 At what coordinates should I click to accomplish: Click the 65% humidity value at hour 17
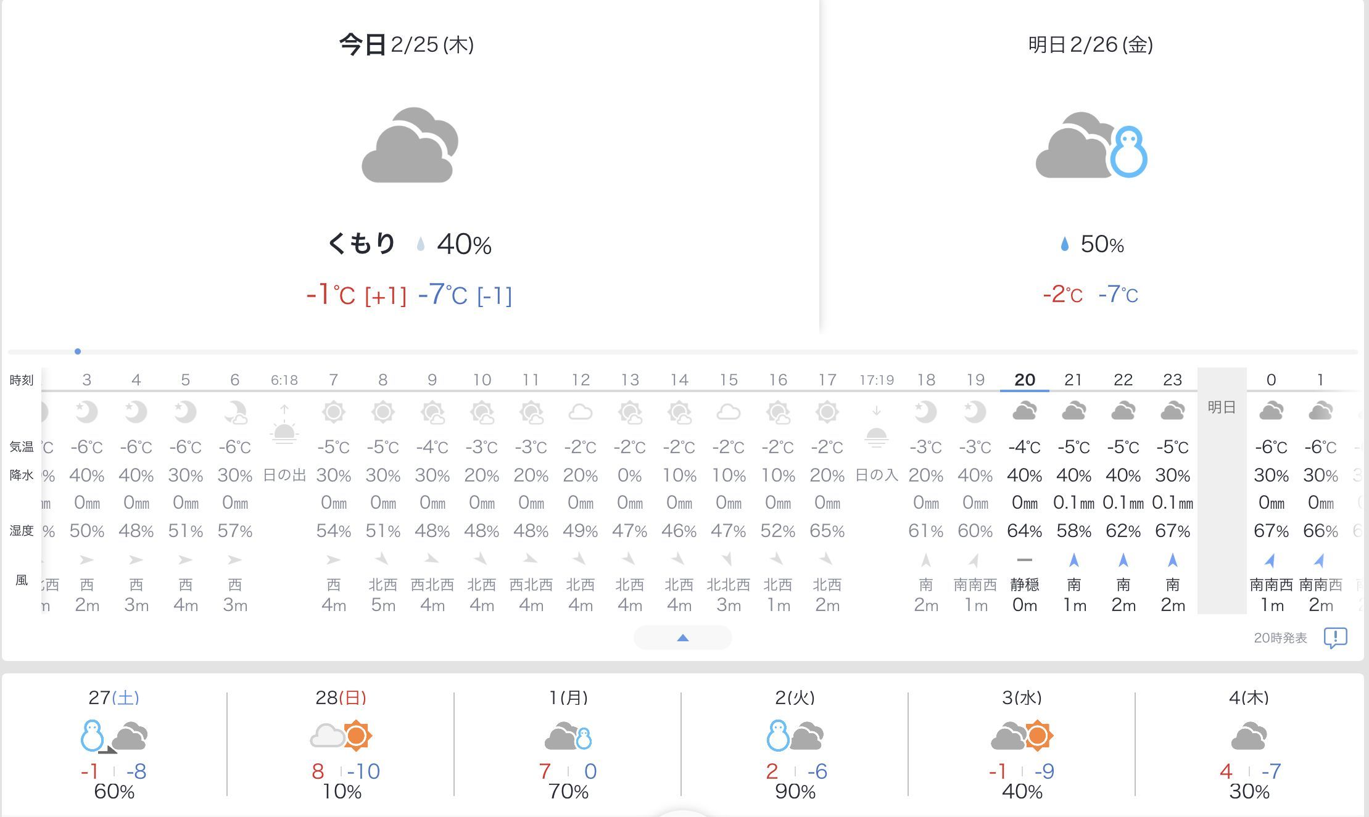click(827, 531)
